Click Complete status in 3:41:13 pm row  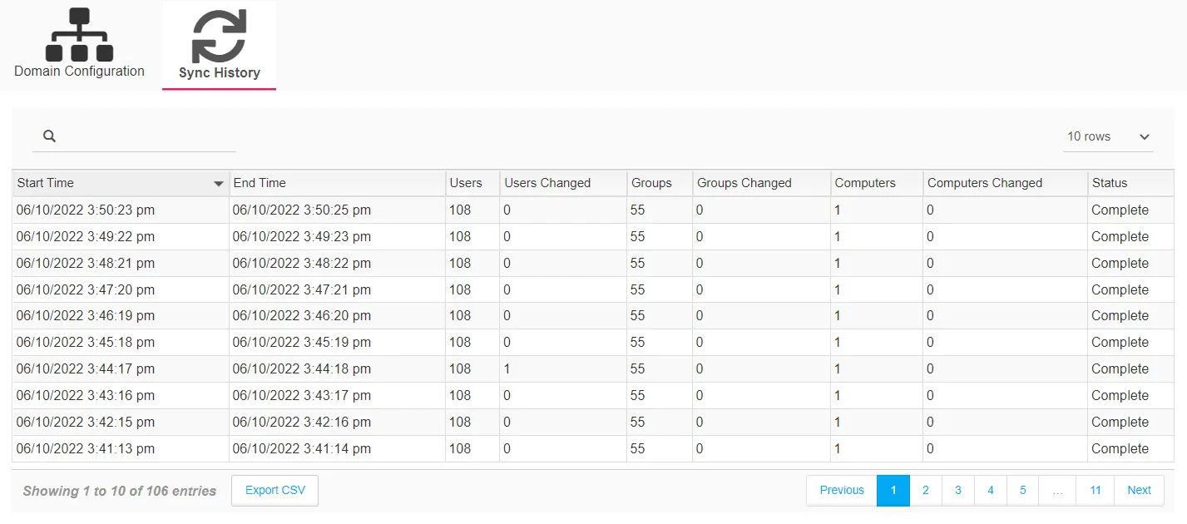(x=1120, y=449)
